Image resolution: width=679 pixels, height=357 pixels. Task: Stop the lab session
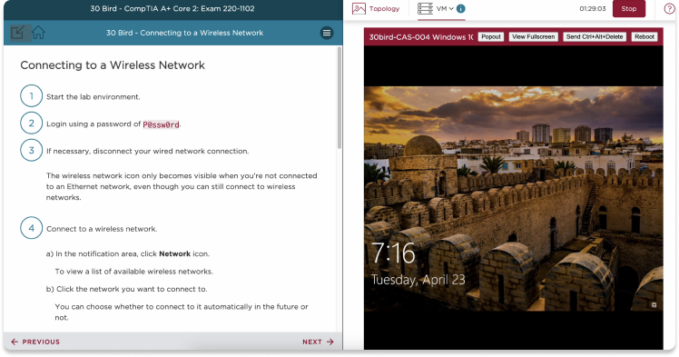629,9
